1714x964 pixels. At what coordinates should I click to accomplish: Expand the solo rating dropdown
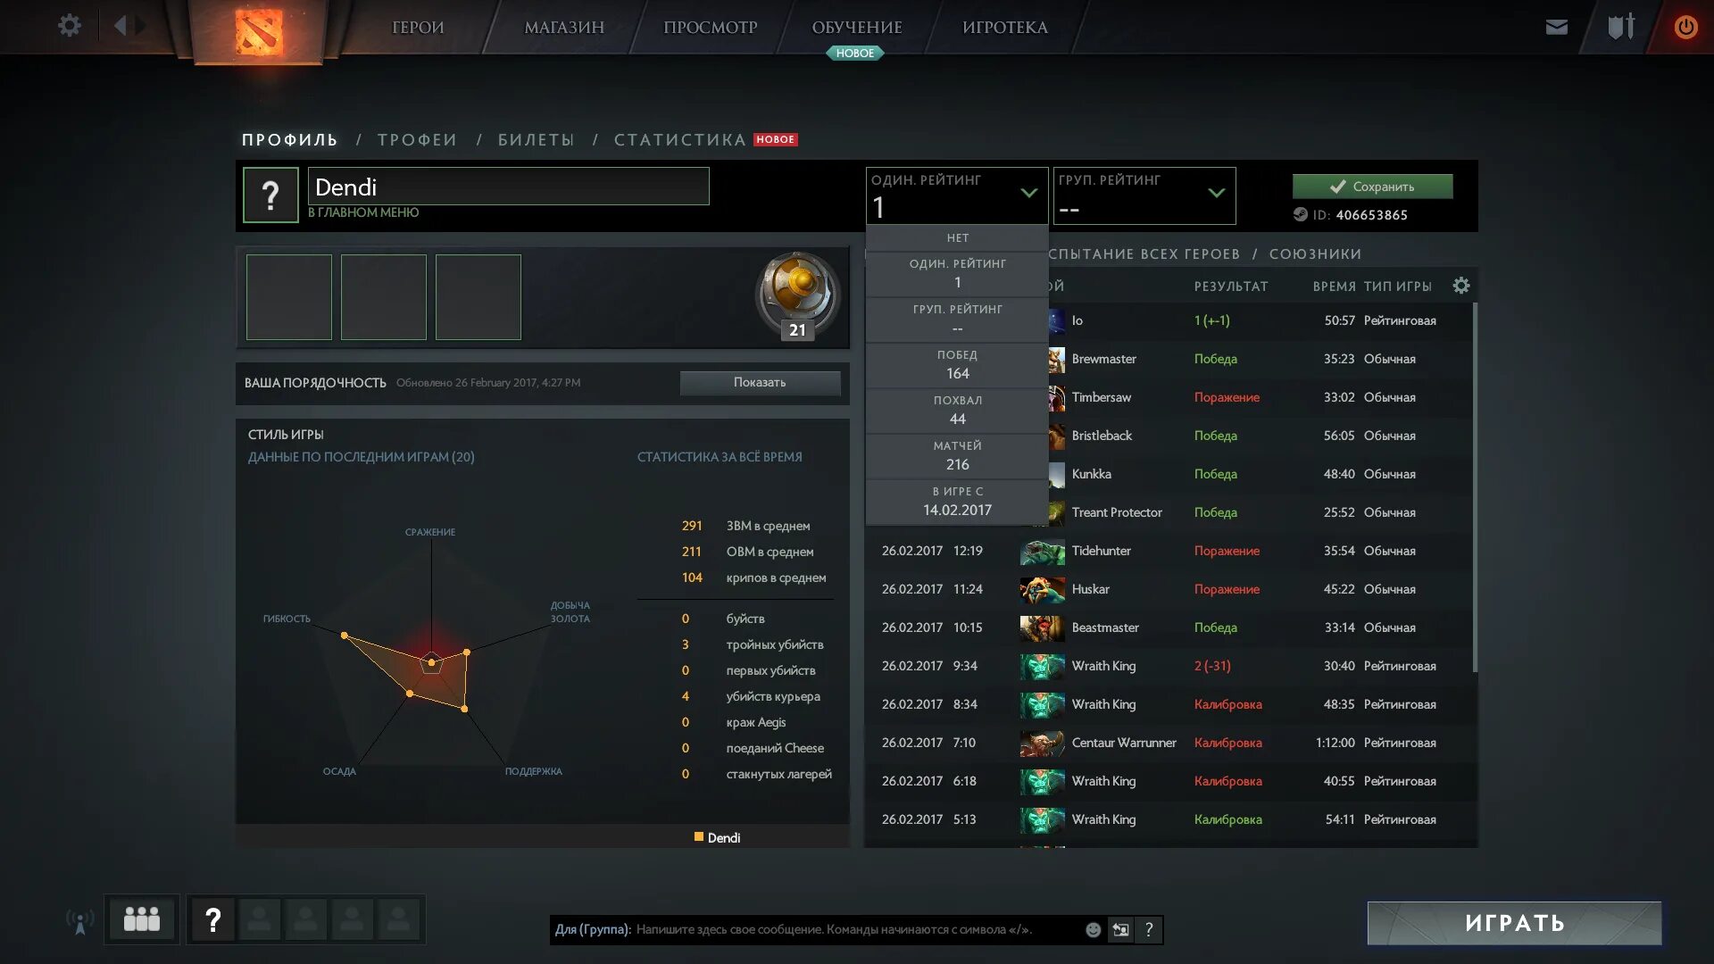coord(1028,193)
